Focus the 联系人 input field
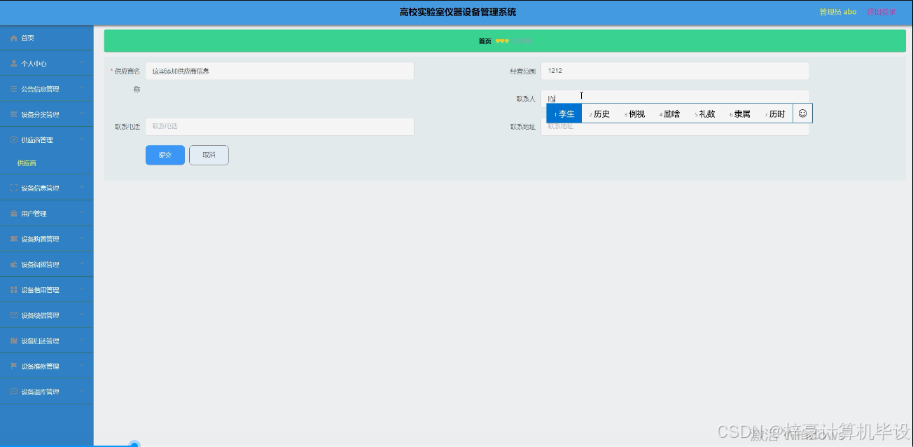This screenshot has height=447, width=913. pos(675,99)
